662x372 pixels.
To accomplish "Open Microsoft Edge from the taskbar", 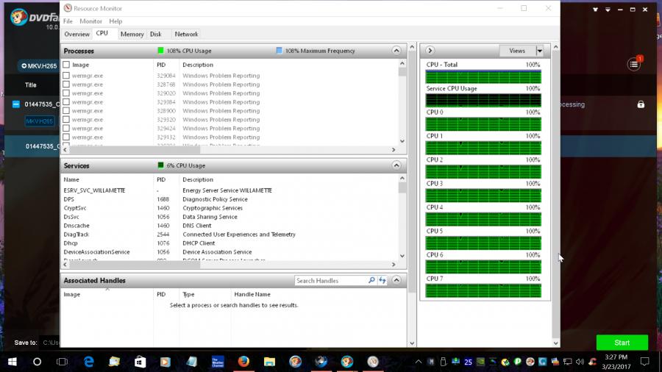I will (89, 362).
